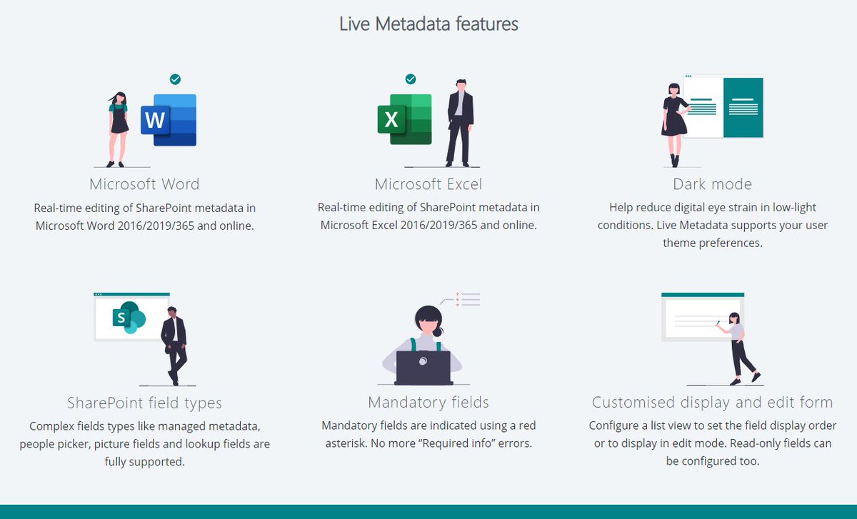Click the Excel real-time editing description

coord(428,216)
